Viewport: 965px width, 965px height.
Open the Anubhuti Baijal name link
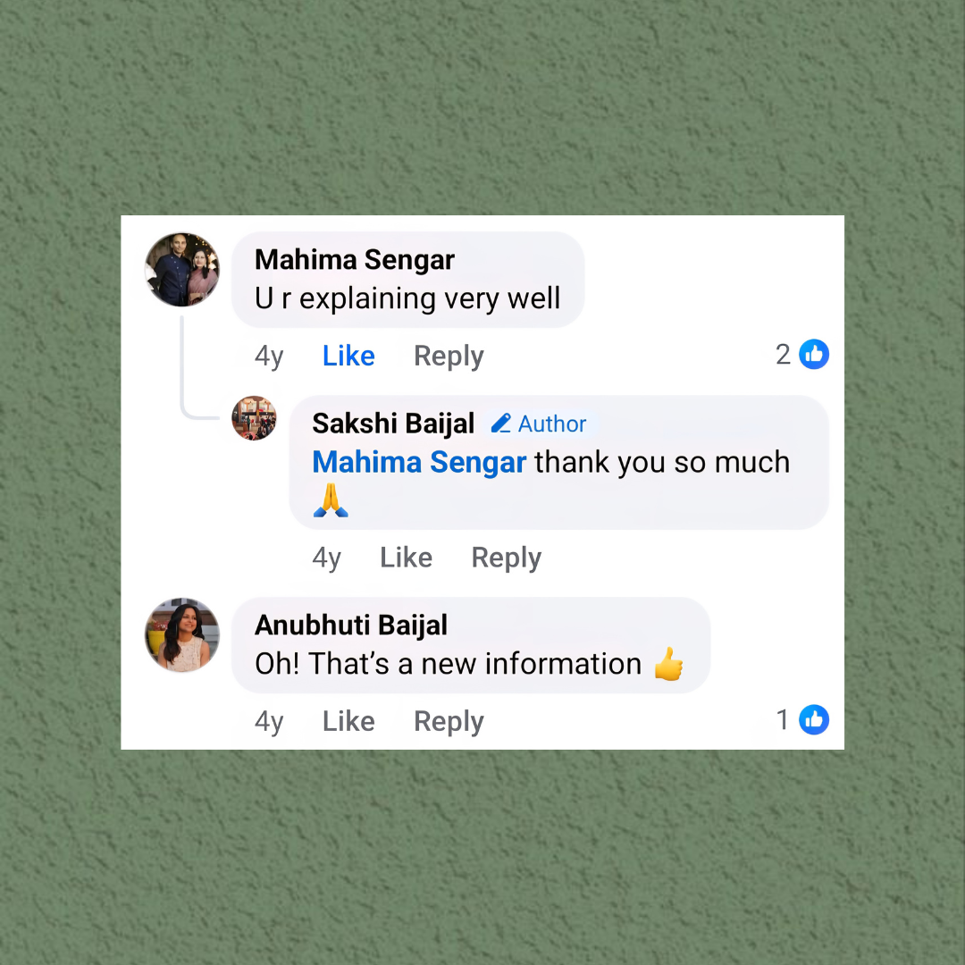(351, 625)
